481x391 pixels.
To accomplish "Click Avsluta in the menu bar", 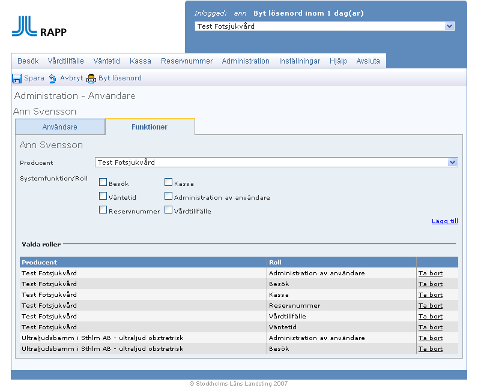I will coord(368,61).
